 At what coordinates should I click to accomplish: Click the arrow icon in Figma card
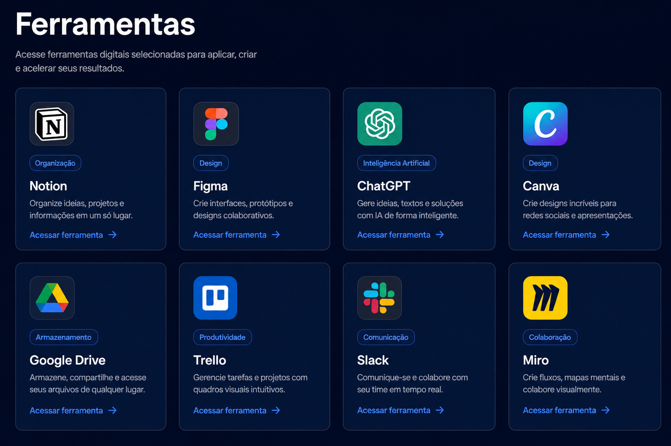276,235
